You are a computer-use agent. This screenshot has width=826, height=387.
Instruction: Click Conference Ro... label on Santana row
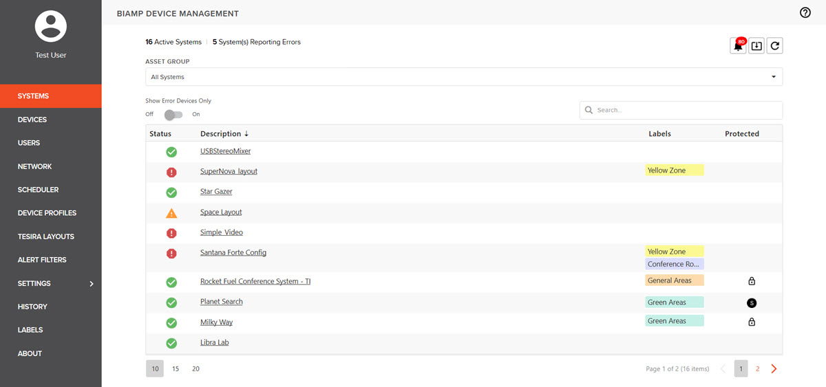tap(675, 265)
